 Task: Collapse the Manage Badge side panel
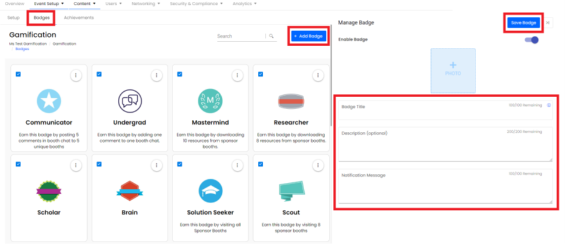[556, 22]
